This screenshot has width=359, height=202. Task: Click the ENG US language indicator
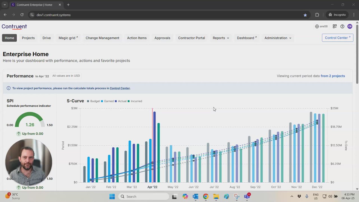(x=316, y=196)
